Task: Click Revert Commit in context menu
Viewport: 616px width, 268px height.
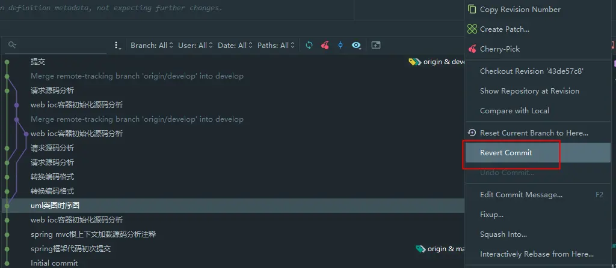Action: pyautogui.click(x=538, y=152)
